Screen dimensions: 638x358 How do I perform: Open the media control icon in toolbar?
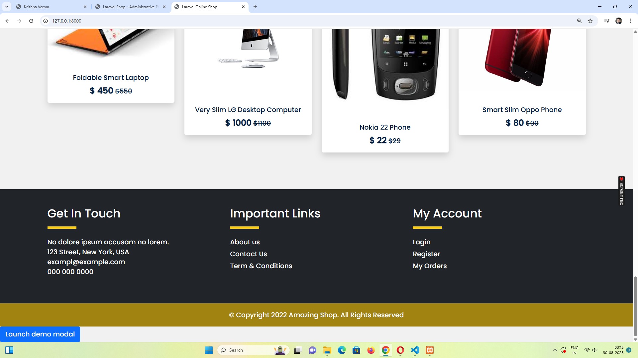pos(607,21)
